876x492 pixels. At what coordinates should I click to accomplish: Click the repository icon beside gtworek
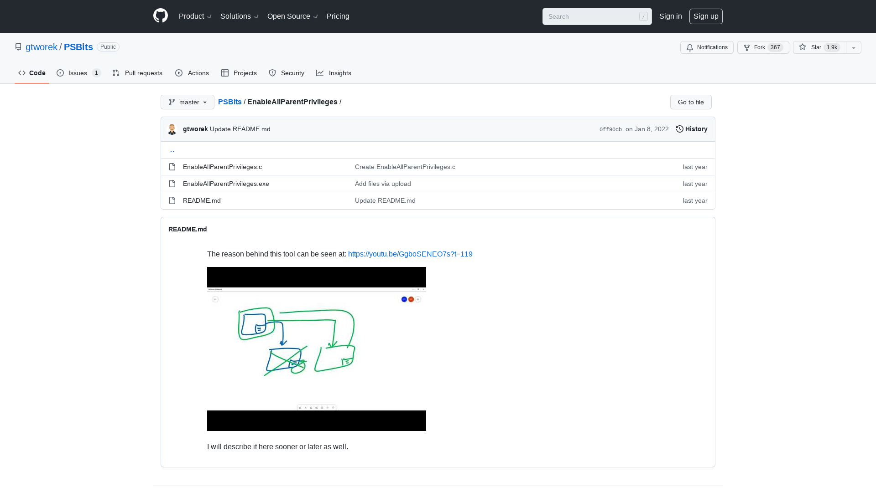pyautogui.click(x=18, y=47)
